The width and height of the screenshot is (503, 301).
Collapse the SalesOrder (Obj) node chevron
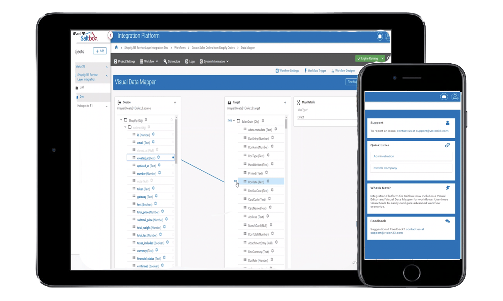coord(234,121)
